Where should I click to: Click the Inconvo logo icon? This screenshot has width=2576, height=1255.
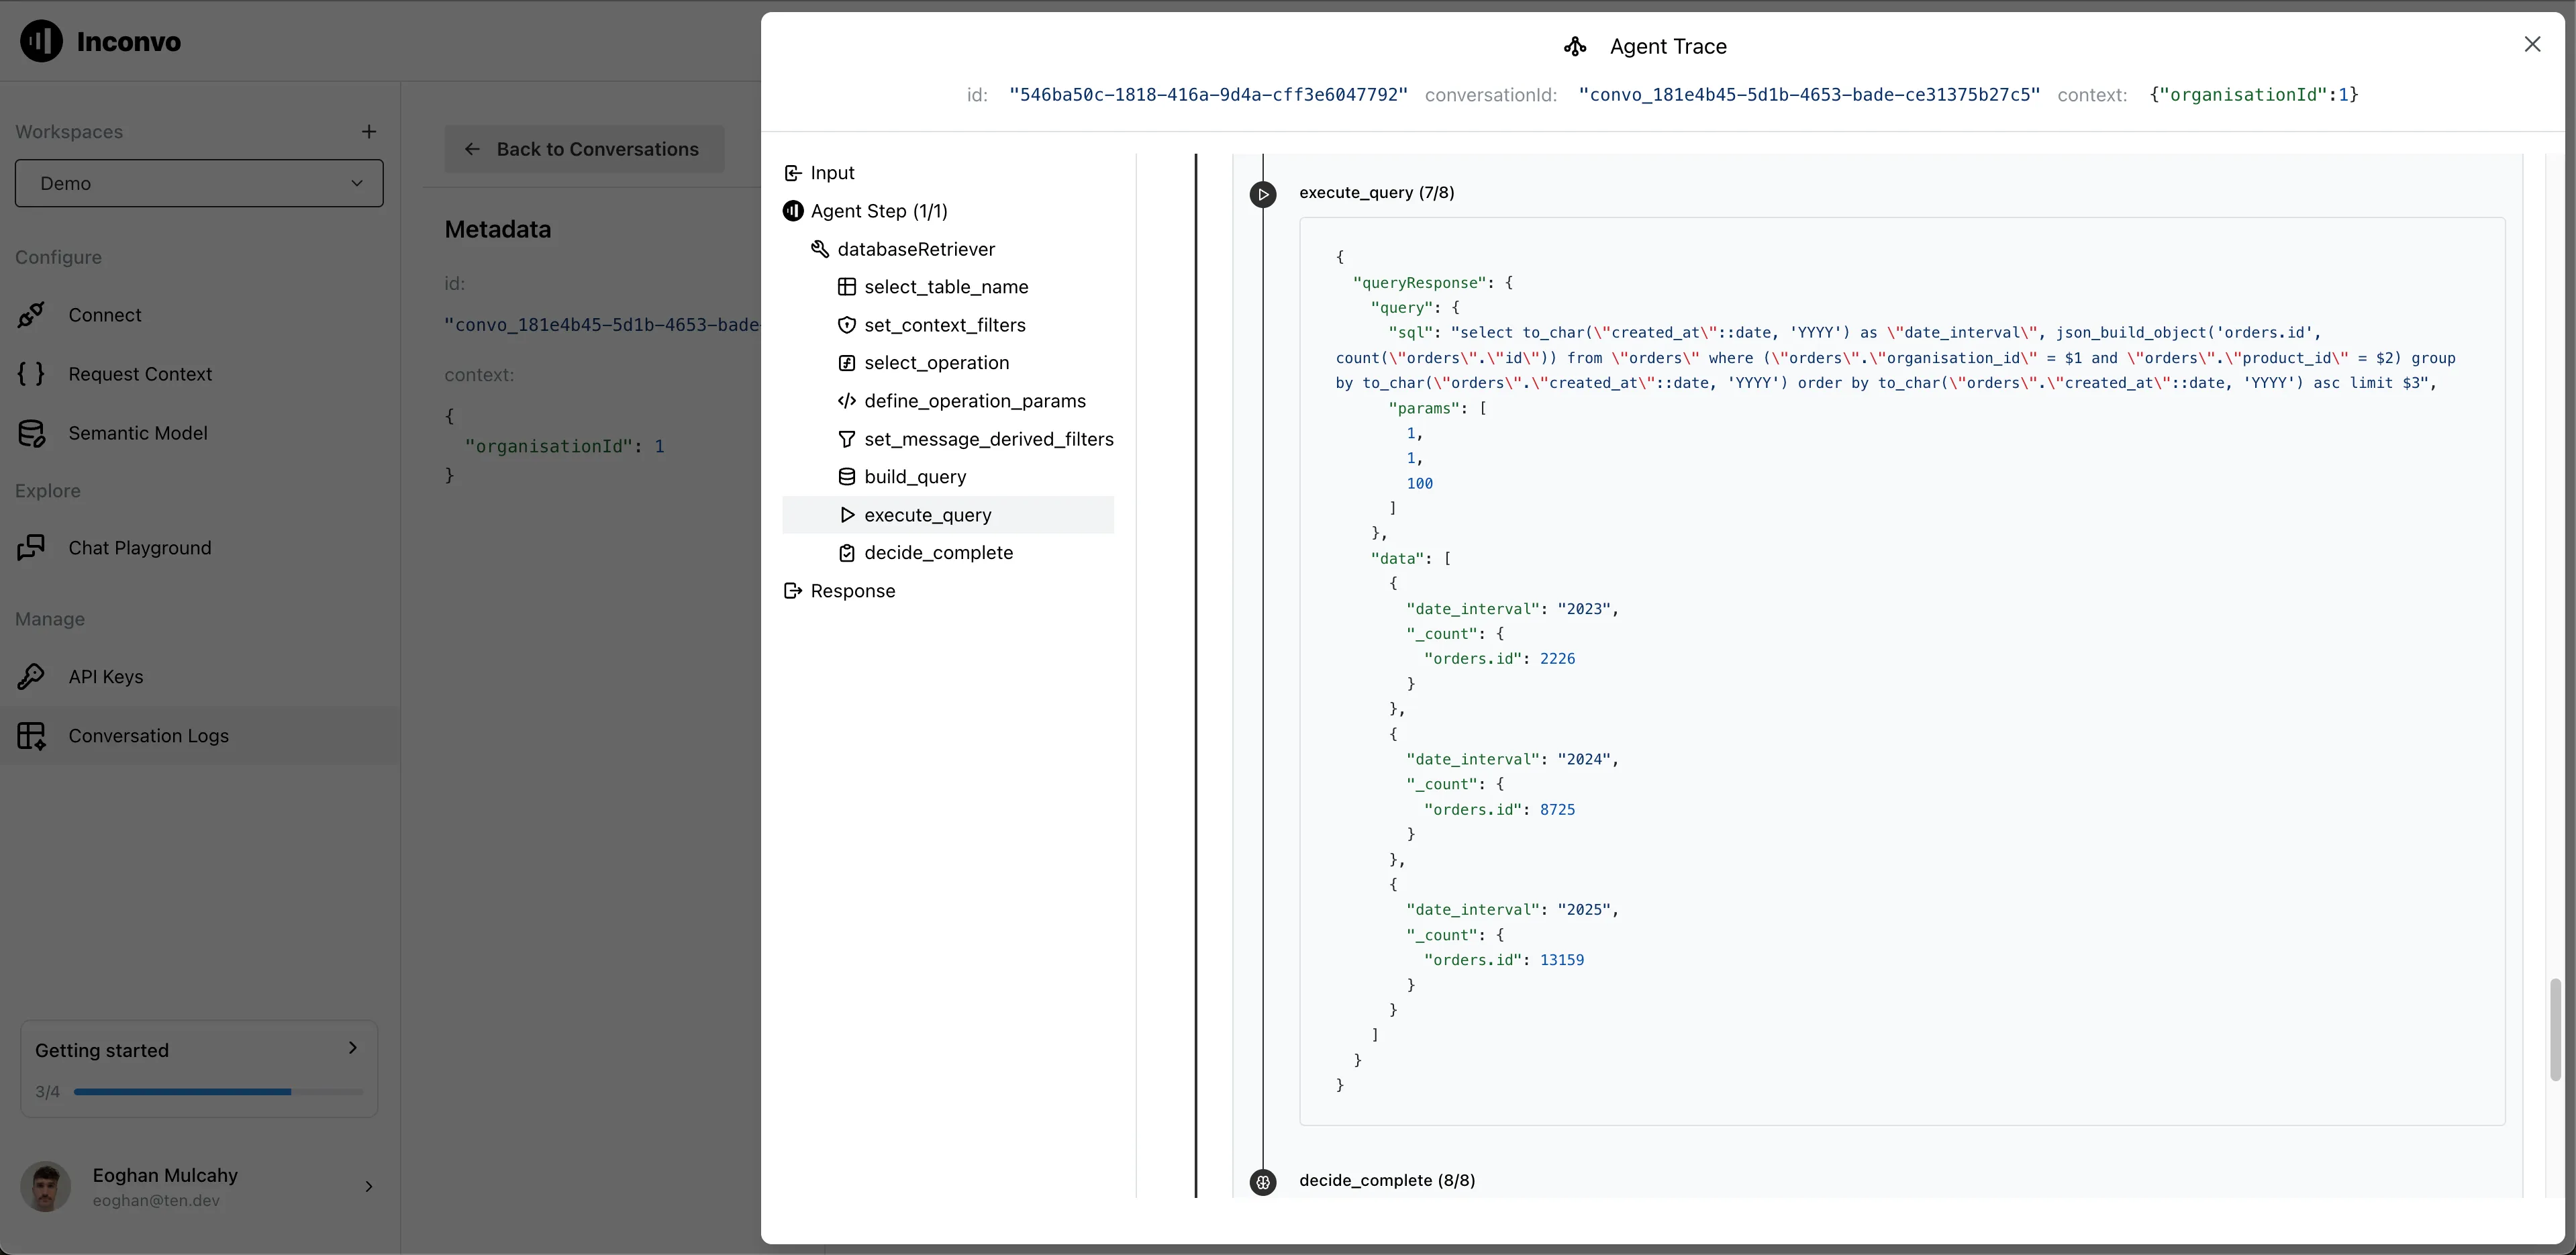pos(41,41)
